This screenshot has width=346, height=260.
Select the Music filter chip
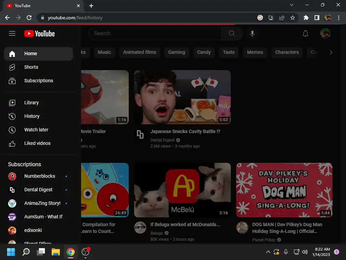pyautogui.click(x=104, y=52)
